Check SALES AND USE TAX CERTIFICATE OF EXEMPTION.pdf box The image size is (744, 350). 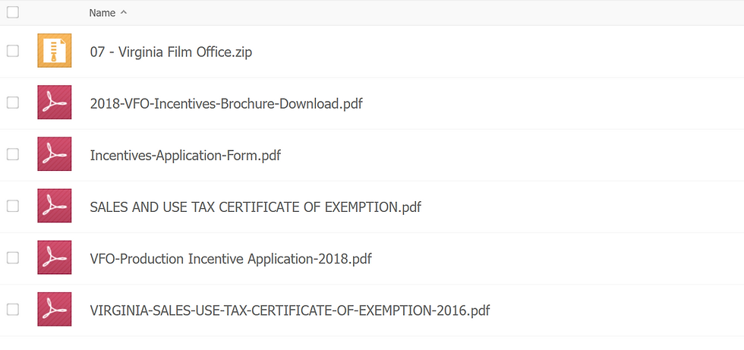pyautogui.click(x=13, y=206)
